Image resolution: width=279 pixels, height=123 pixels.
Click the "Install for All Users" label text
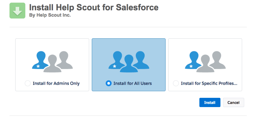133,83
